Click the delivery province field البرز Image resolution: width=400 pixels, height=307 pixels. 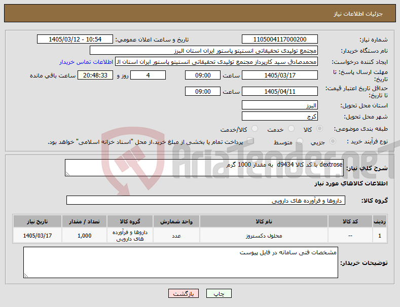[x=279, y=105]
